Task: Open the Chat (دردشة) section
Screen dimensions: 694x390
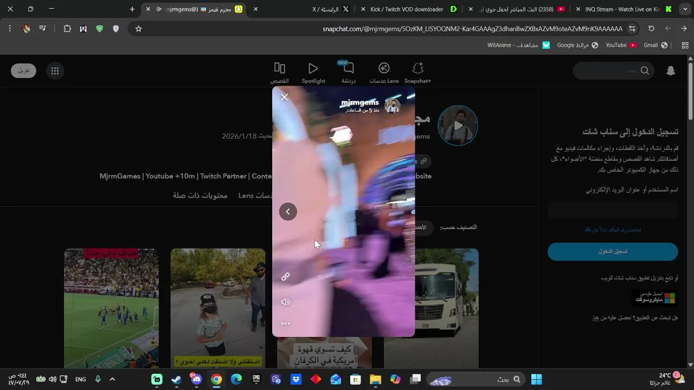Action: [x=349, y=73]
